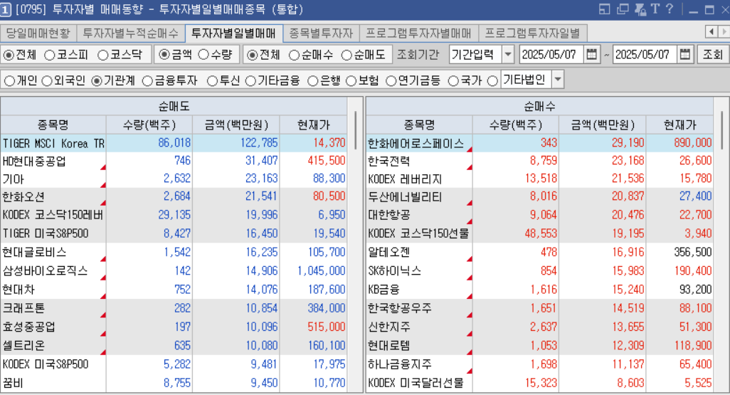Select the 전체 radio button next to 순매수

[x=252, y=55]
